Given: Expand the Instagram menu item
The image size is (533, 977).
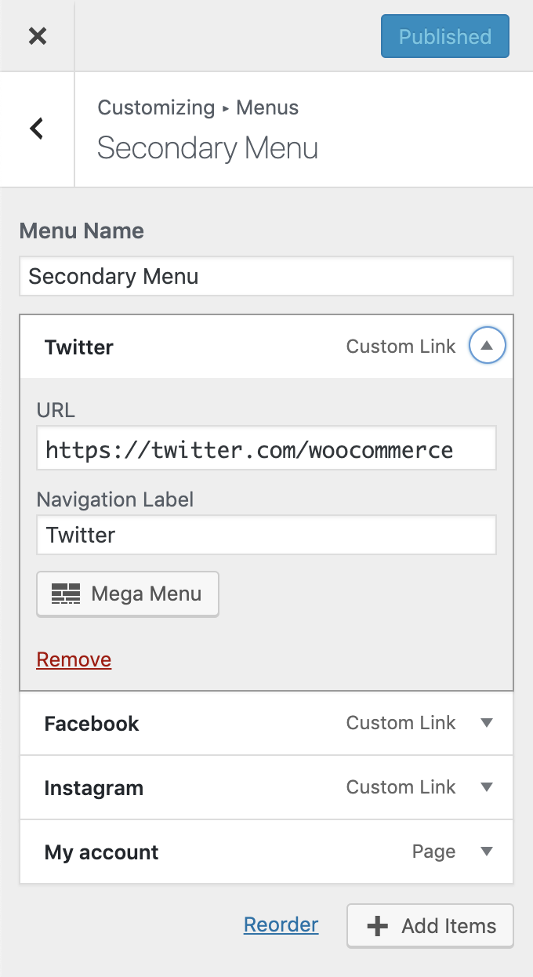Looking at the screenshot, I should pyautogui.click(x=487, y=787).
